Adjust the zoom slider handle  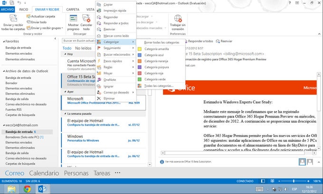click(294, 181)
